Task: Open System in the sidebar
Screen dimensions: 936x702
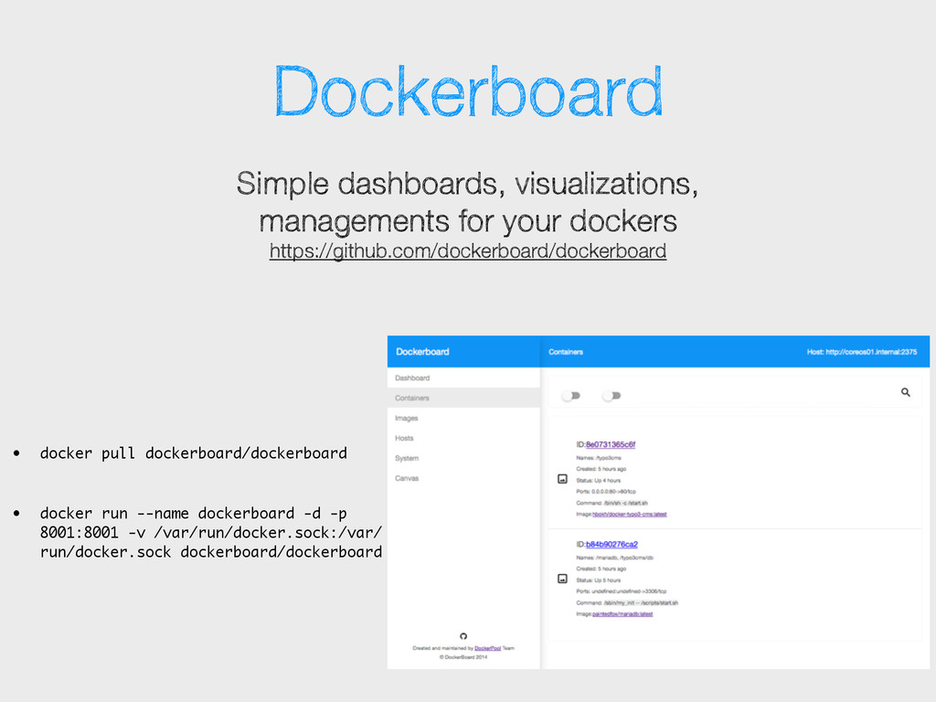Action: [x=463, y=458]
